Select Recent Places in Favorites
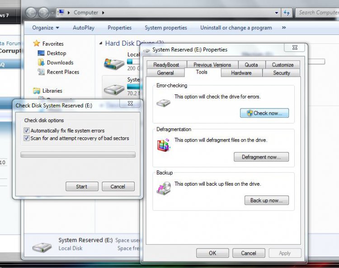Image resolution: width=339 pixels, height=268 pixels. [x=63, y=72]
